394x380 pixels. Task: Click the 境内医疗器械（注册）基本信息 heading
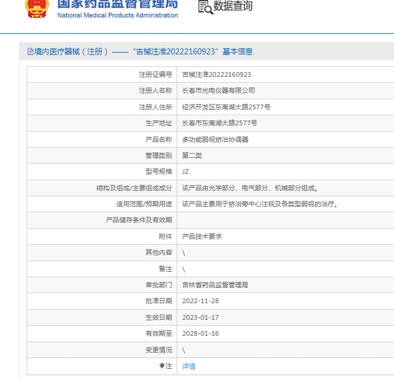144,51
